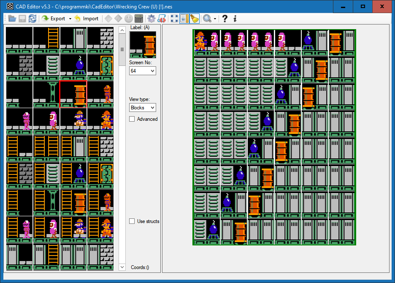Click the magnifier zoom icon
This screenshot has width=395, height=283.
coord(207,19)
